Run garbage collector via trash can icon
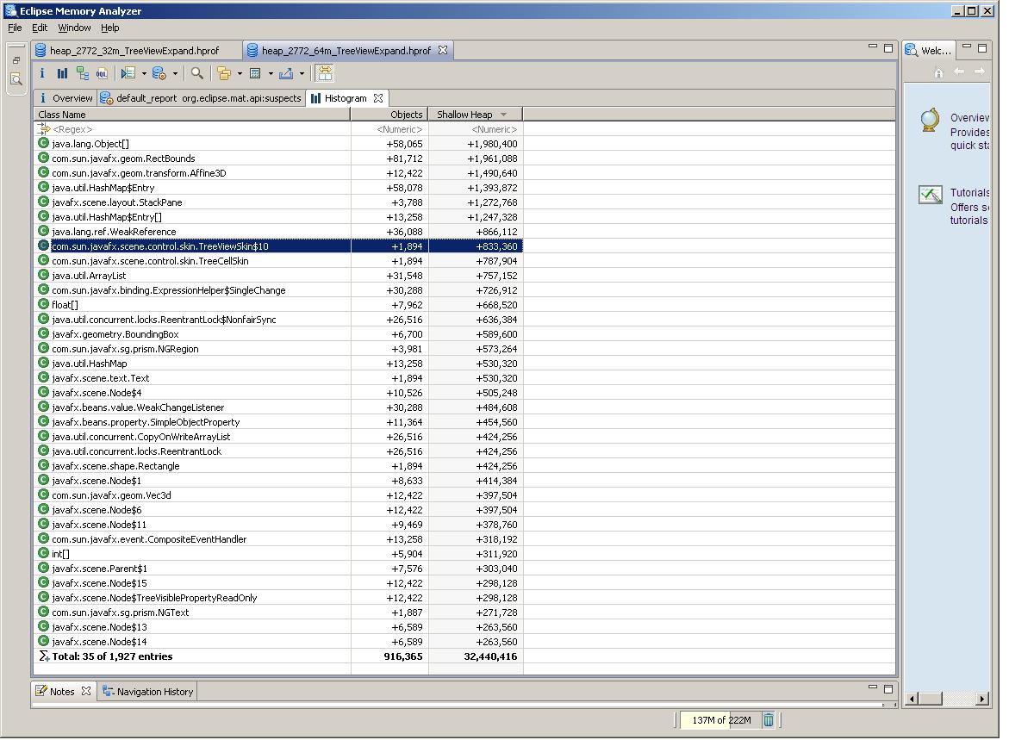 [x=769, y=720]
